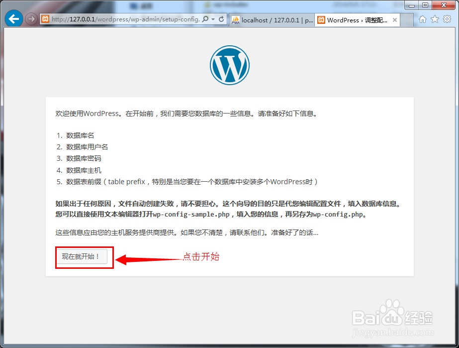Image resolution: width=459 pixels, height=348 pixels.
Task: Click the text 数据库名 in the list
Action: (80, 135)
